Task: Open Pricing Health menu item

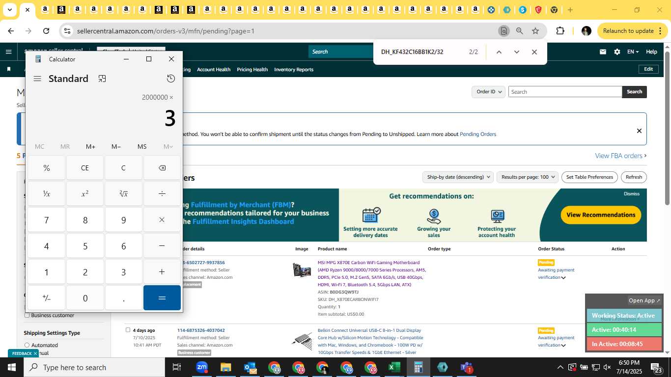Action: point(252,69)
